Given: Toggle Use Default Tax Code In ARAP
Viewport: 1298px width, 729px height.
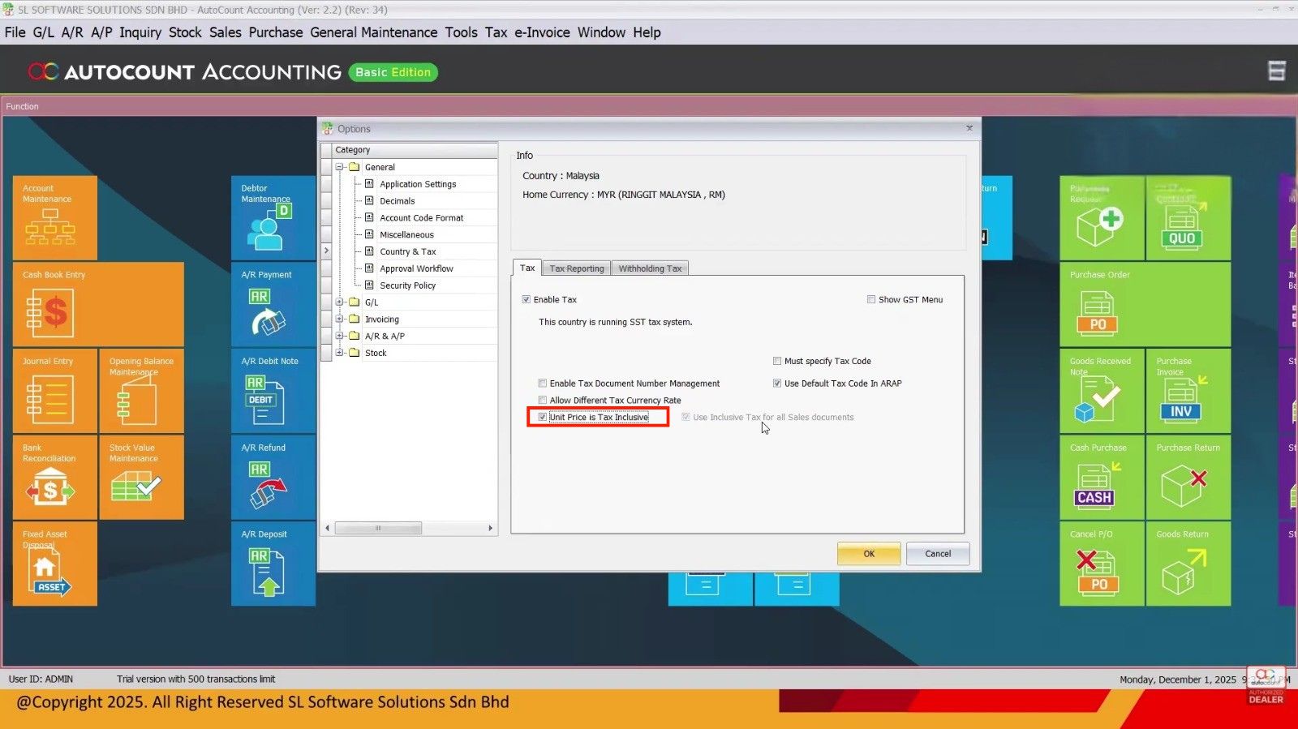Looking at the screenshot, I should 777,384.
